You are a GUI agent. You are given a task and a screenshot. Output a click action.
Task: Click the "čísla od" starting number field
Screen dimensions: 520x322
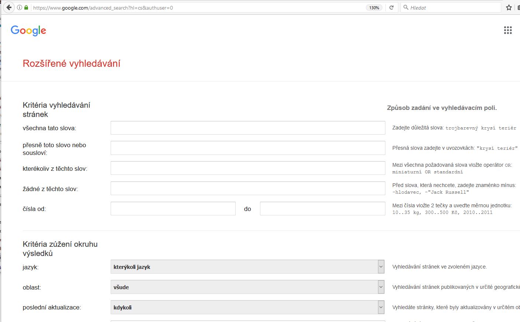coord(173,209)
